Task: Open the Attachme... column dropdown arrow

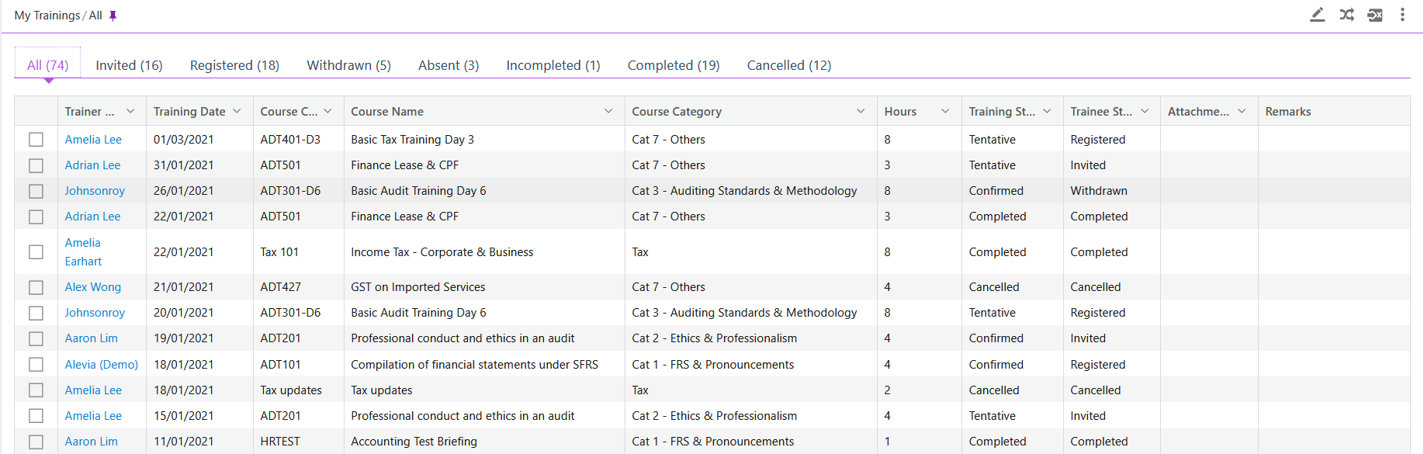Action: 1242,111
